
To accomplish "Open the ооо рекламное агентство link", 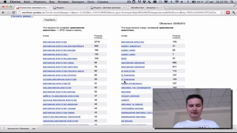I will click(57, 88).
